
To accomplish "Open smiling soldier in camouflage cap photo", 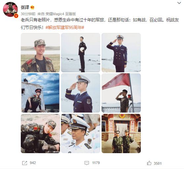I will click(40, 52).
